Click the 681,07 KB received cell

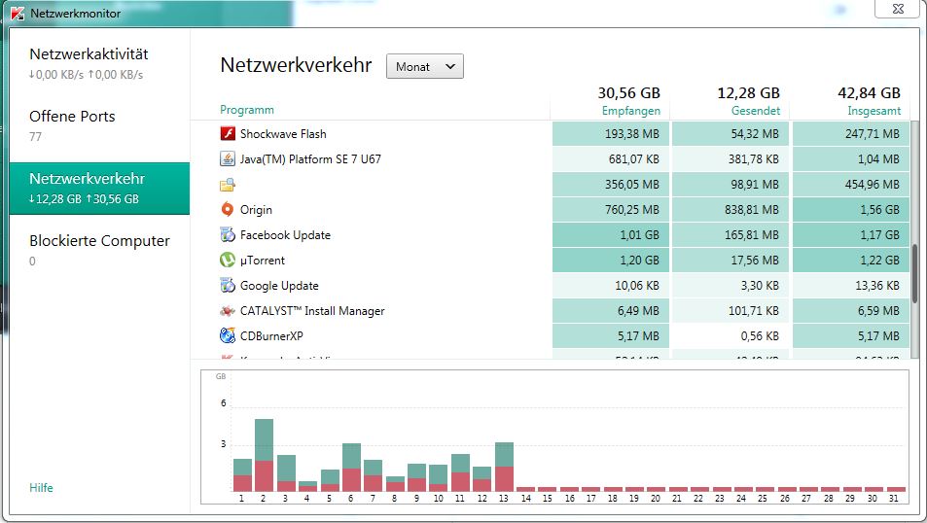611,159
